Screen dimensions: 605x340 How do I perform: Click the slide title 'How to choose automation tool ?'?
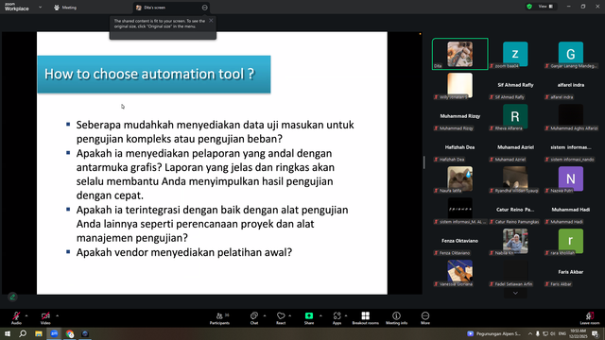(x=149, y=74)
